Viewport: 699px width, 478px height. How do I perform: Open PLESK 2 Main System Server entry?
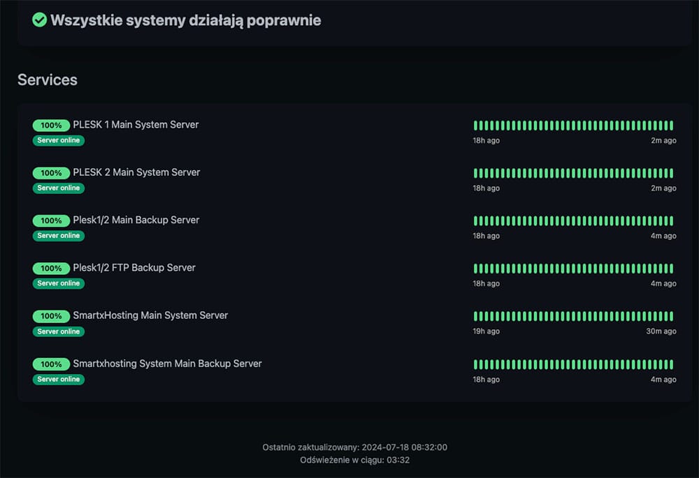click(x=136, y=172)
